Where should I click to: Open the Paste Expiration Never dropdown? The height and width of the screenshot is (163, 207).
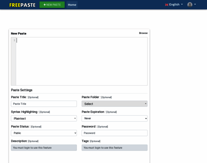point(114,118)
